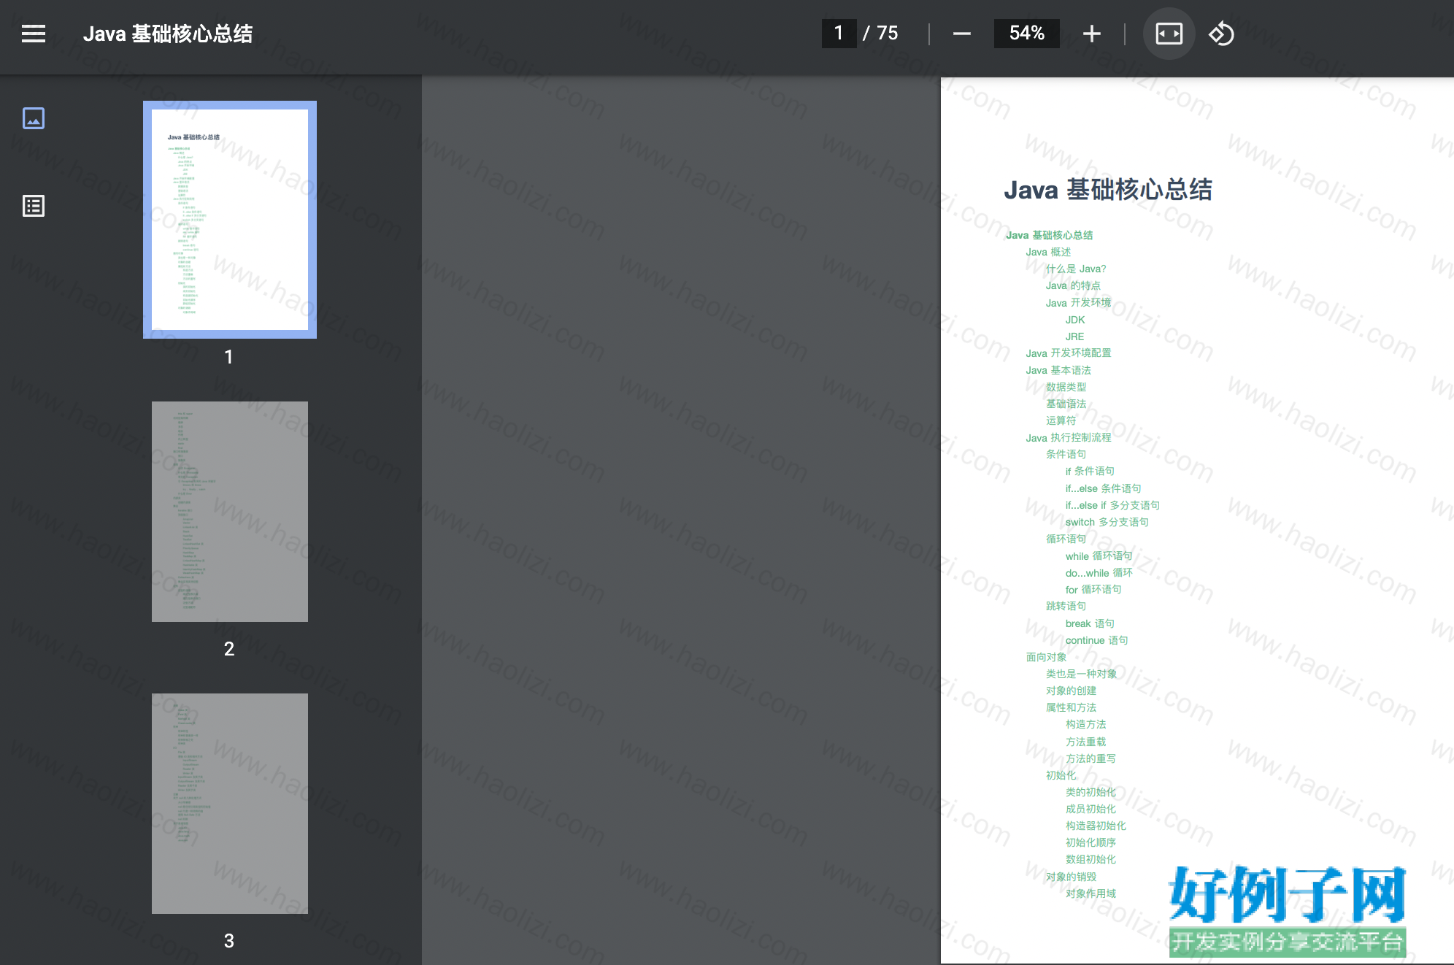Switch sidebar to thumbnails view
Image resolution: width=1454 pixels, height=965 pixels.
click(x=34, y=118)
